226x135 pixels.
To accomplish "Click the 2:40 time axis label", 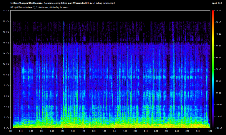I will (x=177, y=131).
